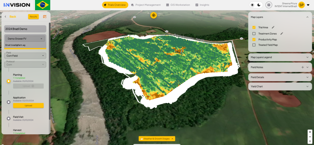Click the Brazil flag icon
This screenshot has height=145, width=314.
coord(43,5)
